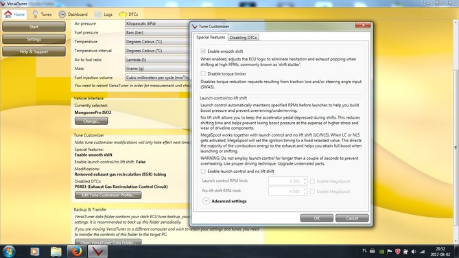The image size is (459, 258).
Task: Click the network signal tray icon
Action: click(422, 252)
